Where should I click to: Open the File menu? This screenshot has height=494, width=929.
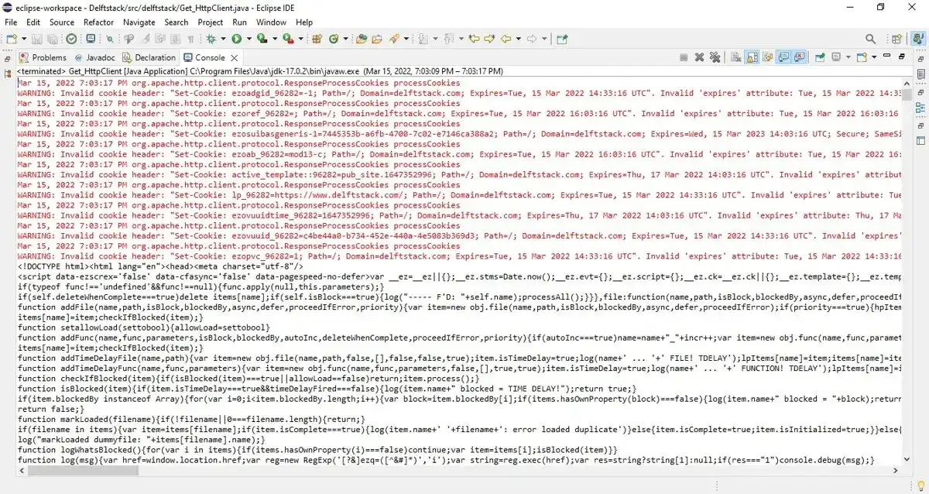pos(11,22)
